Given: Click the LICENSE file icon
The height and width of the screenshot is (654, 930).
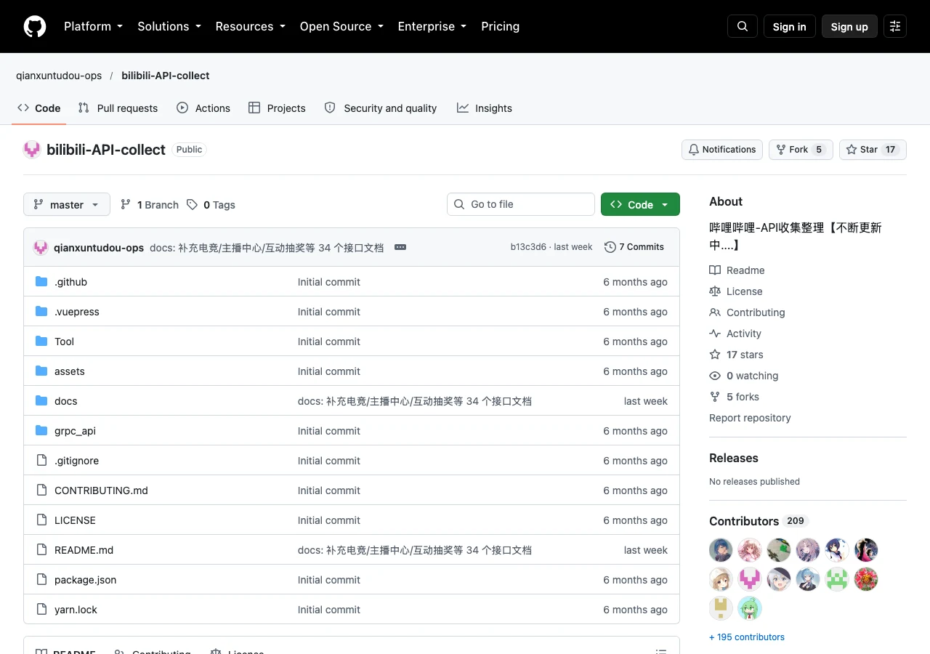Looking at the screenshot, I should coord(41,520).
